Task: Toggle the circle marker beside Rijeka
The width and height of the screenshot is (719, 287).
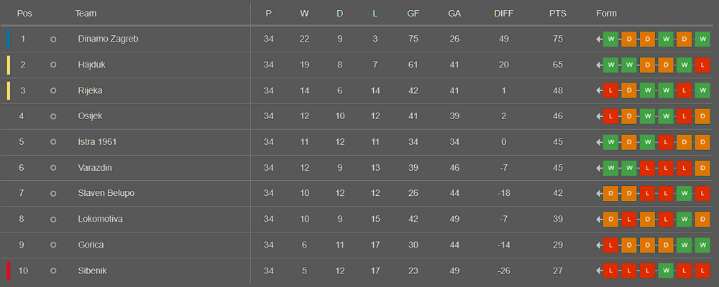Action: 53,90
